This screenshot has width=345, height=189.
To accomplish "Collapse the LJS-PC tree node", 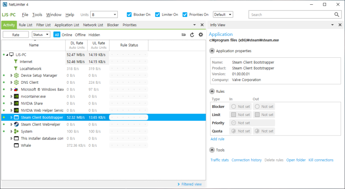I will [x=7, y=55].
